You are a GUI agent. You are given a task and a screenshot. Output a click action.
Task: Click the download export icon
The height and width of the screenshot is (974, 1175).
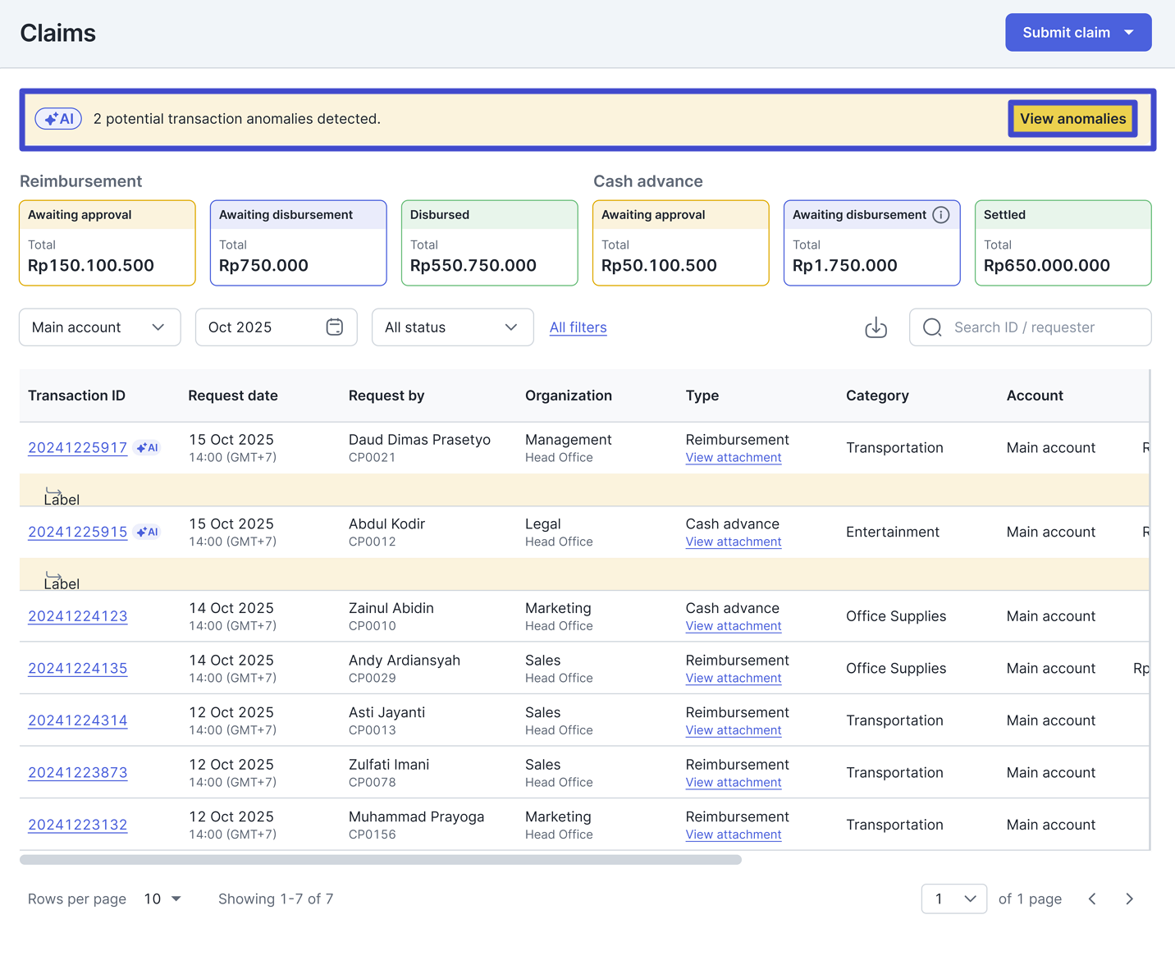click(876, 327)
